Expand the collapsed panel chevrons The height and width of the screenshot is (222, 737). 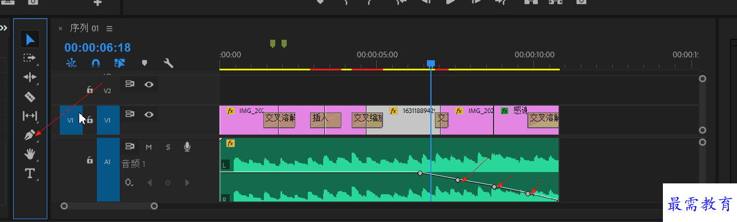[4, 27]
